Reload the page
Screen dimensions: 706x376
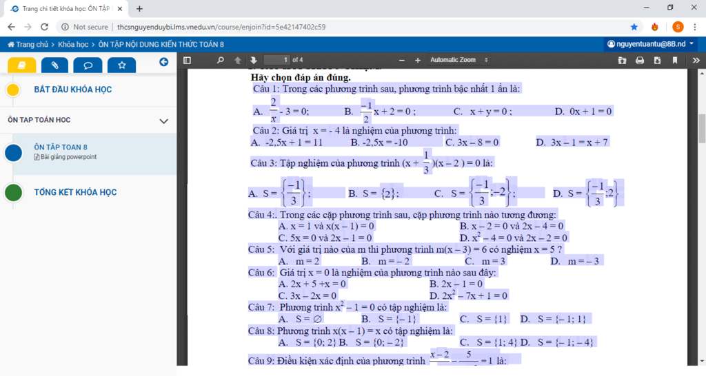[44, 27]
